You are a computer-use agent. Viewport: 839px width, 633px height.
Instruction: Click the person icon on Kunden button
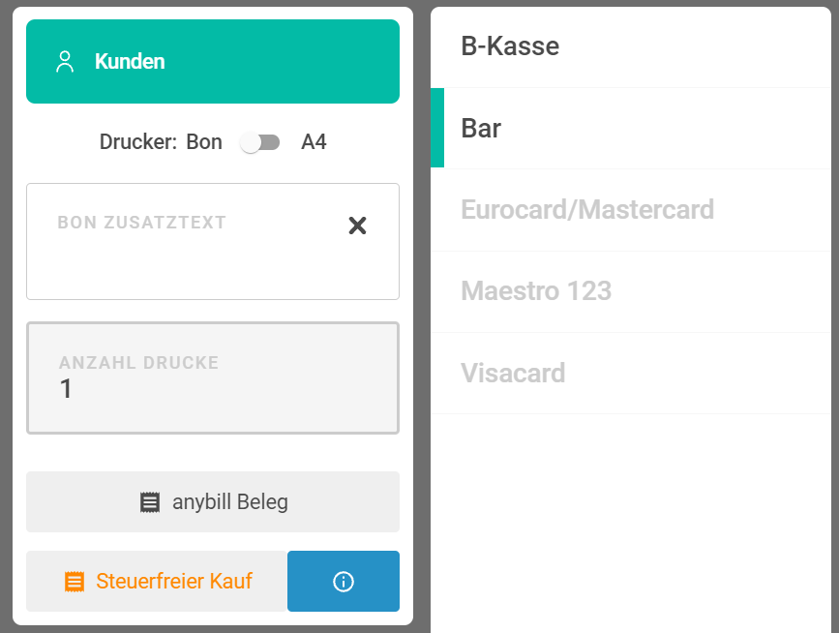pyautogui.click(x=65, y=62)
